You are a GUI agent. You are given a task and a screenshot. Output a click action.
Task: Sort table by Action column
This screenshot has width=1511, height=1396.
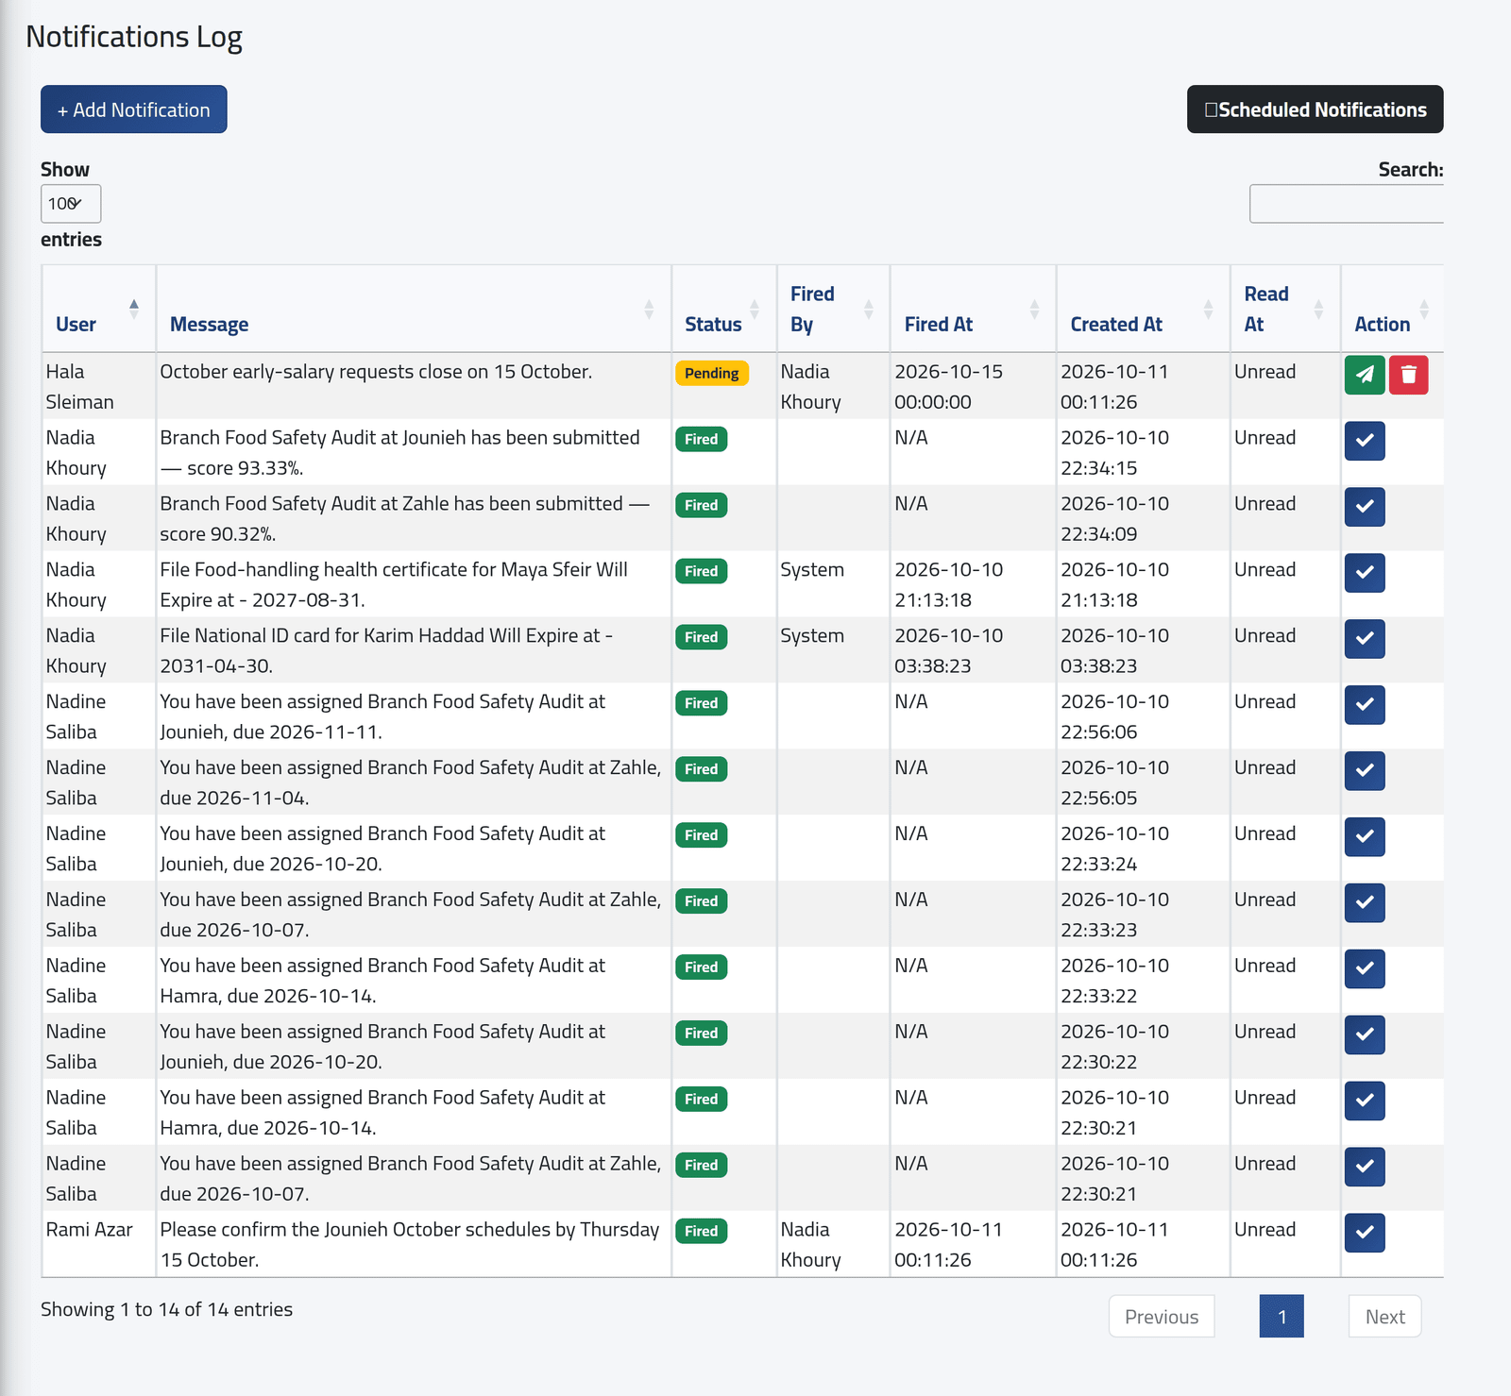(x=1392, y=309)
